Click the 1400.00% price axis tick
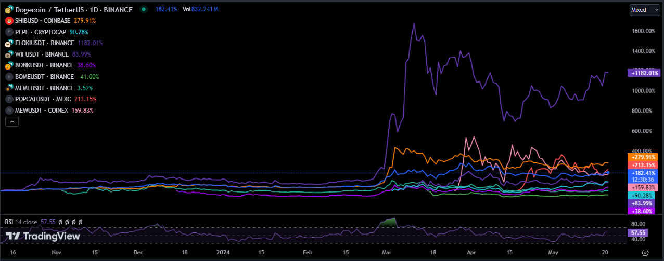This screenshot has width=664, height=261. pos(643,51)
